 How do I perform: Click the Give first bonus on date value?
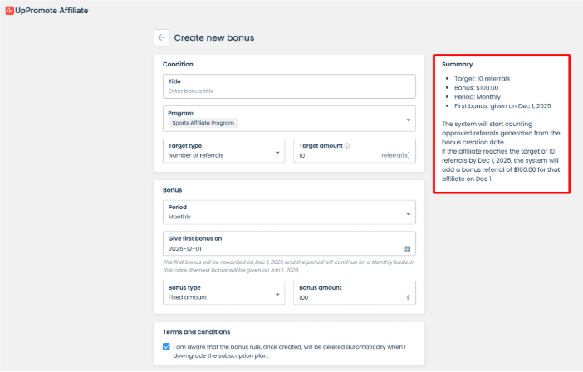186,248
